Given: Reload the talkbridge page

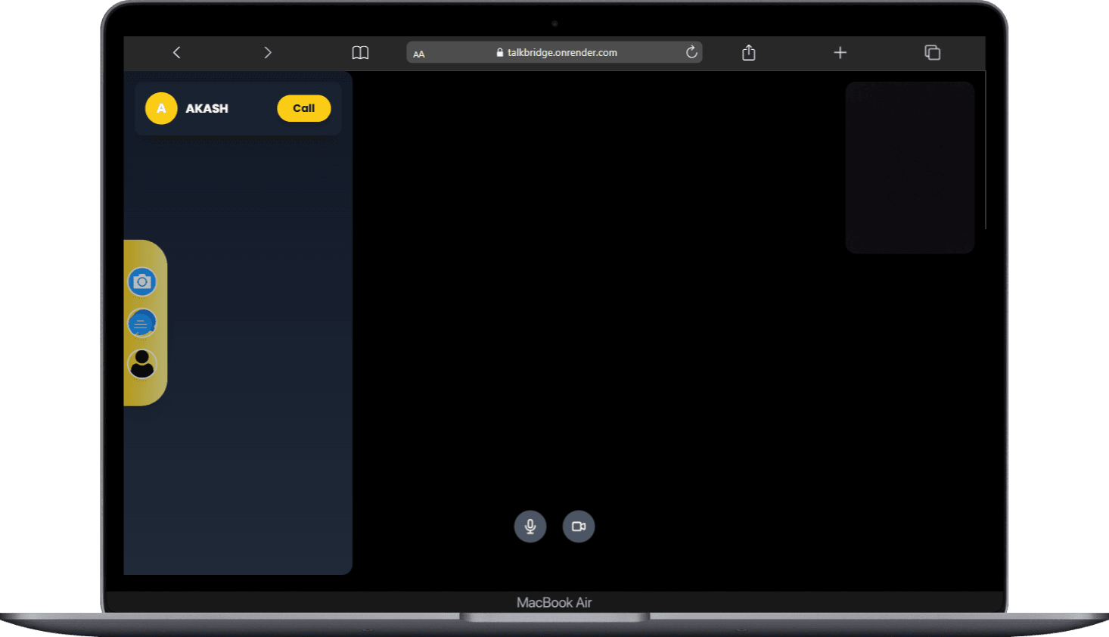Looking at the screenshot, I should click(691, 52).
